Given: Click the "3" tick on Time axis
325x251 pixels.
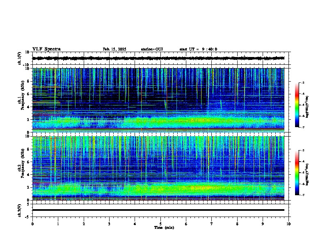Looking at the screenshot, I should [109, 224].
